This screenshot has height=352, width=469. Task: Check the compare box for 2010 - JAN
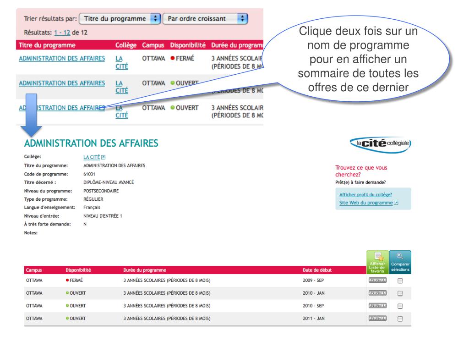(x=400, y=293)
